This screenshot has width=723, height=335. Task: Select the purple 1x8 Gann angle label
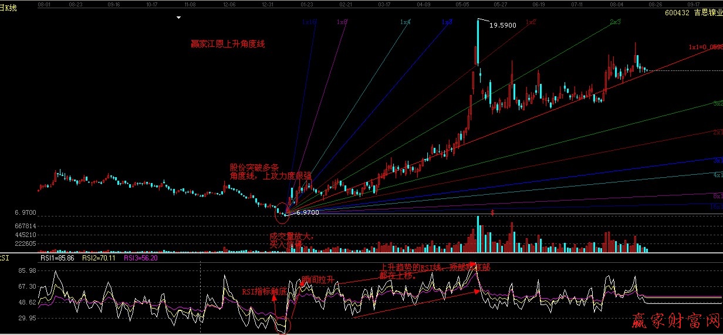coord(342,22)
